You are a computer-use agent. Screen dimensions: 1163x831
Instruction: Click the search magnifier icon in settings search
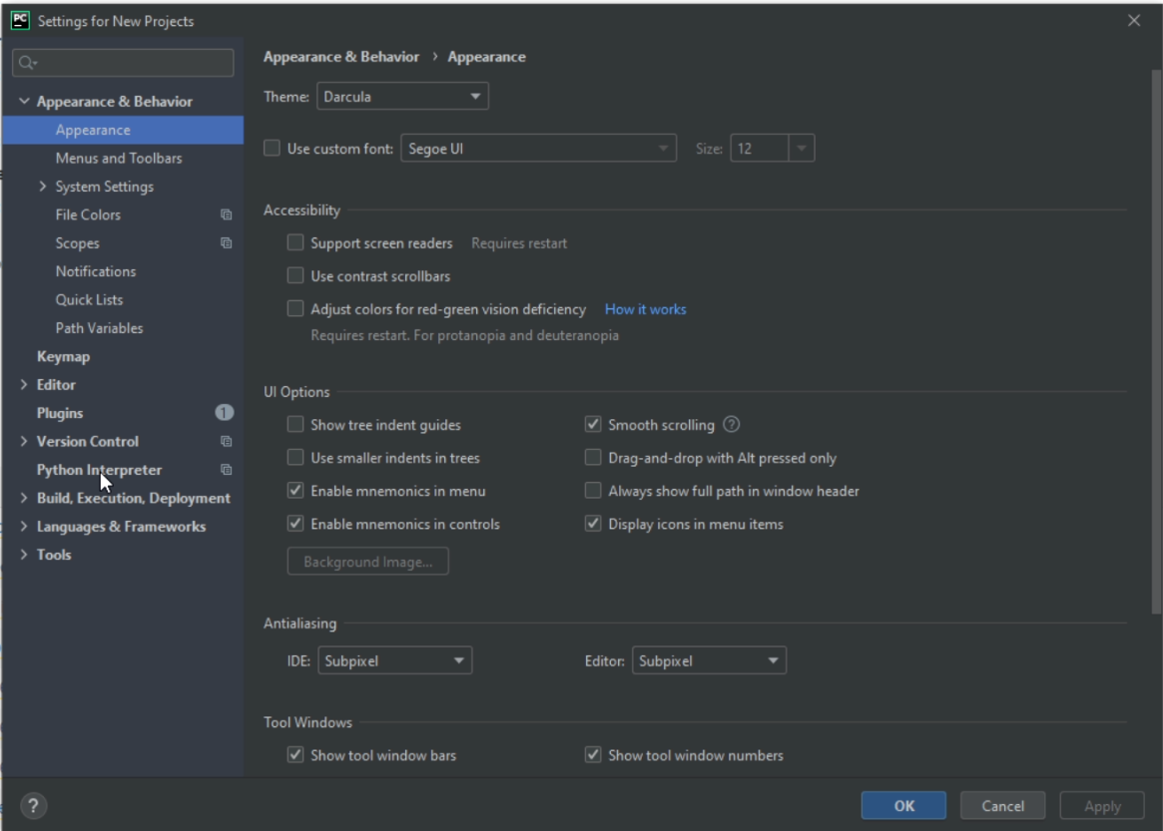coord(27,63)
